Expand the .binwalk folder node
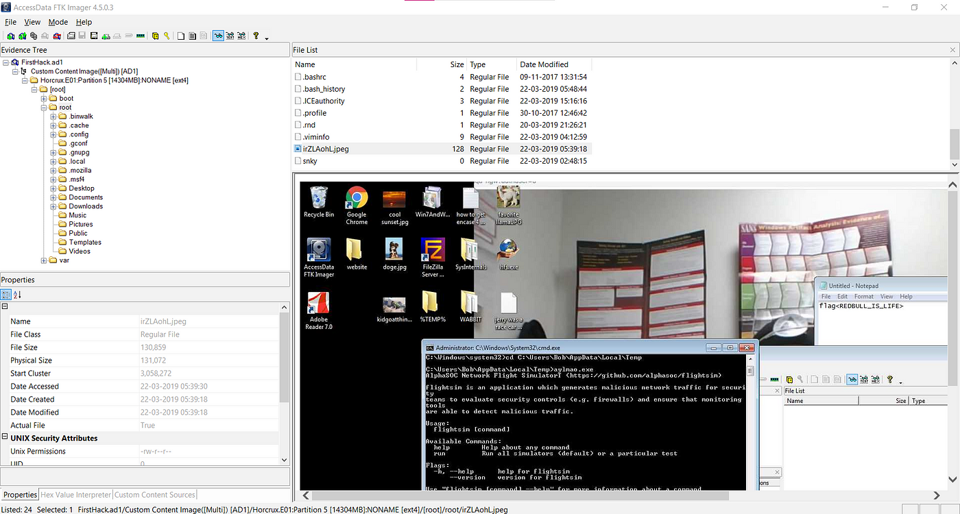Screen dimensions: 960x514 coord(53,117)
